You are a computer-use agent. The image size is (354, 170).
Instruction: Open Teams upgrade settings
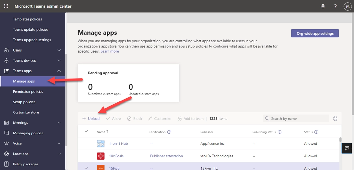(x=32, y=40)
